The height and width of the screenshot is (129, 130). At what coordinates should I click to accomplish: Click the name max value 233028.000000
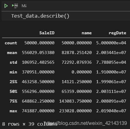[x=75, y=111]
